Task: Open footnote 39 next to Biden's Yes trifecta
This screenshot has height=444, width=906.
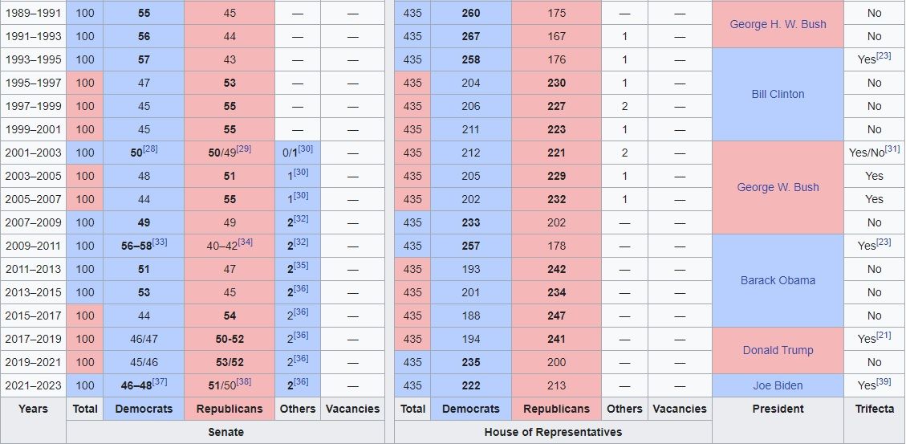Action: click(x=884, y=382)
